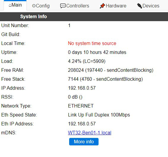Click the plug icon beside Devices
The image size is (168, 157).
click(x=140, y=6)
